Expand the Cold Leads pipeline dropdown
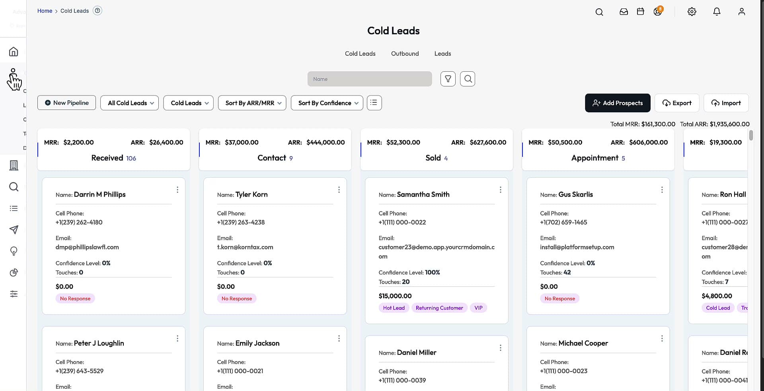 [188, 103]
